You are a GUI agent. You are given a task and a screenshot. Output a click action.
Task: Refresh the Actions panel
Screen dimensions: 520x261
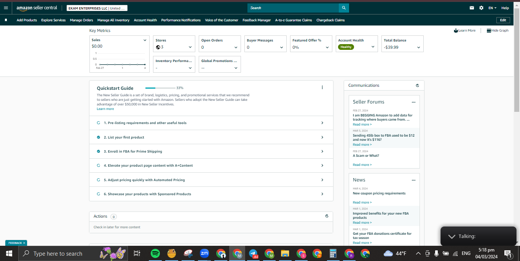[327, 216]
